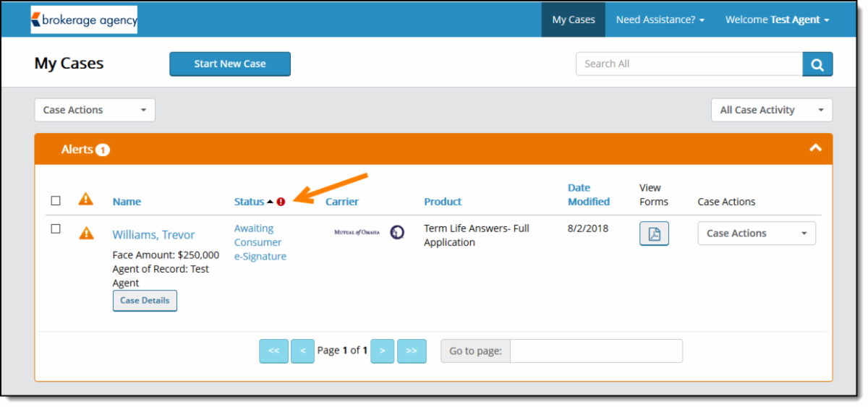Click the search magnifier icon button
The height and width of the screenshot is (407, 868).
pos(817,64)
